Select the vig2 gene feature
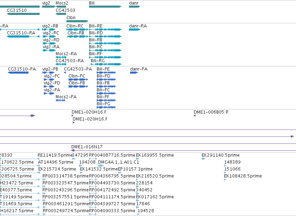This screenshot has height=216, width=296. 49,7
